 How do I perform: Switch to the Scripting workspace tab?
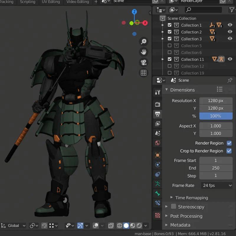(27, 2)
